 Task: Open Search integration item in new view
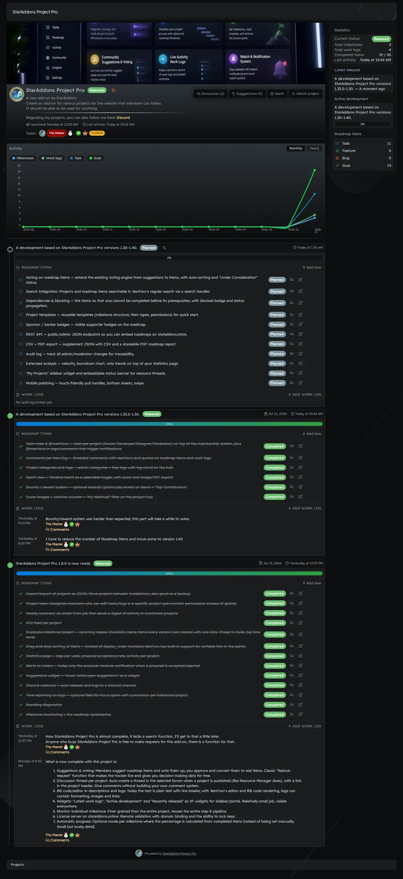[300, 291]
